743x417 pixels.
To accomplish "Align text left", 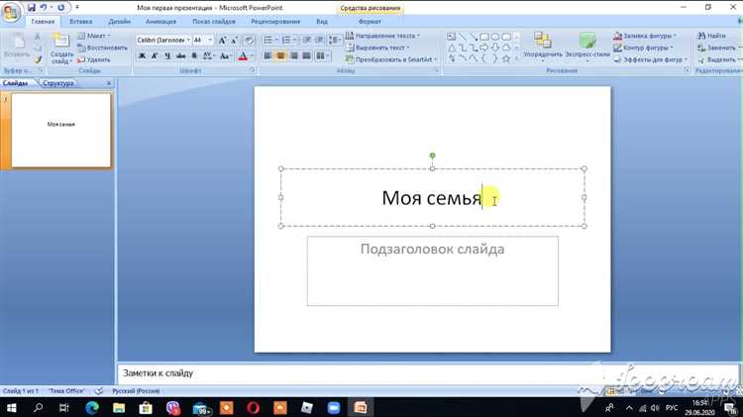I will pos(267,55).
